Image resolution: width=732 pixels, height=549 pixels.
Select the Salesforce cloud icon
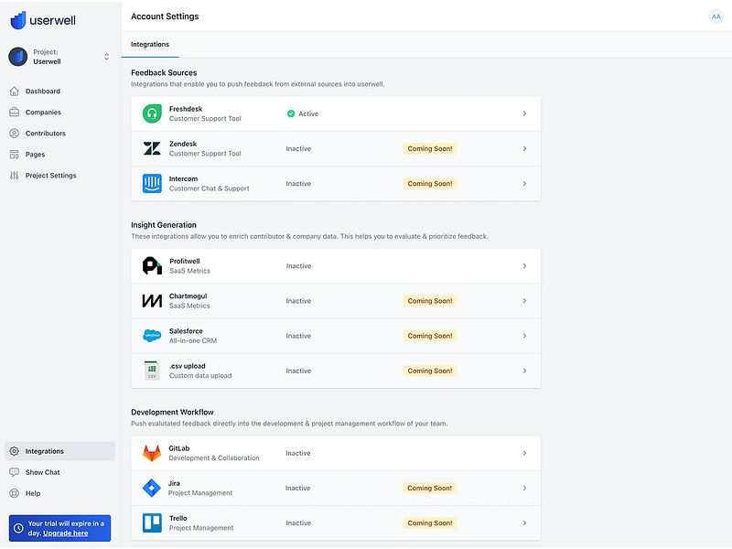point(149,336)
